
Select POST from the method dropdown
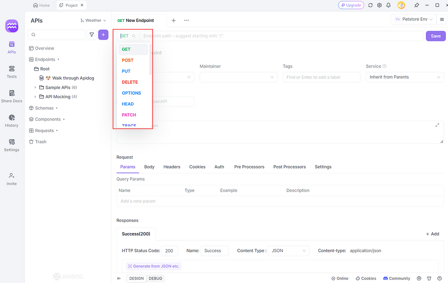coord(127,60)
